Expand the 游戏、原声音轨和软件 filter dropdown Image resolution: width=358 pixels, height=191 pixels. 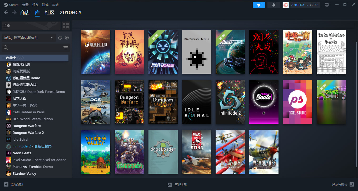[x=29, y=38]
